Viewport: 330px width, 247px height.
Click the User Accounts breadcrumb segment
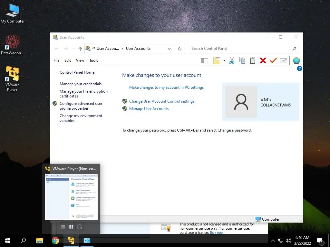(138, 49)
